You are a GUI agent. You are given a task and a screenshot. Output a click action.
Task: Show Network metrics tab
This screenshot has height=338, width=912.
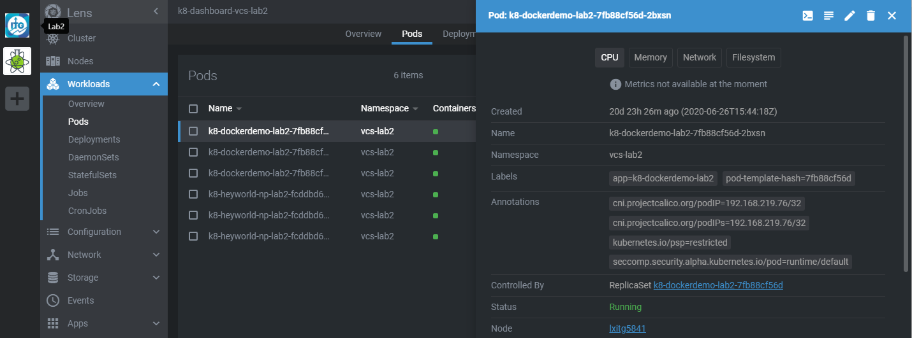[x=700, y=57]
